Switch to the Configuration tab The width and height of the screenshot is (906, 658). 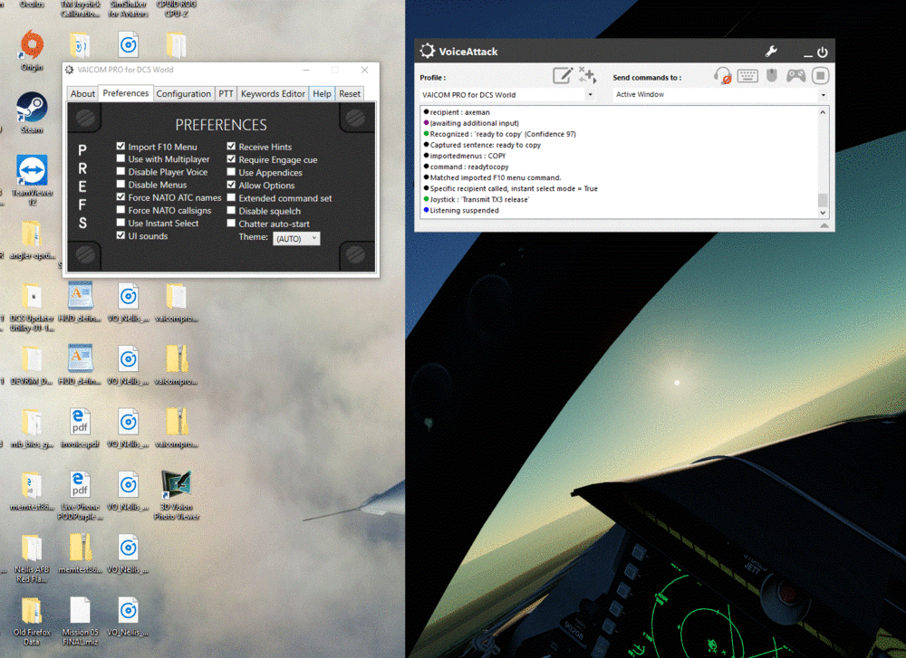tap(183, 93)
